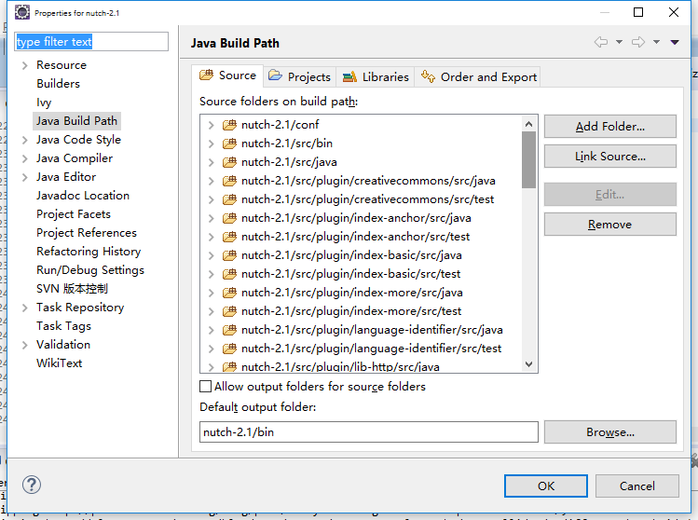Click the forward navigation arrow icon
This screenshot has width=698, height=520.
[x=638, y=42]
